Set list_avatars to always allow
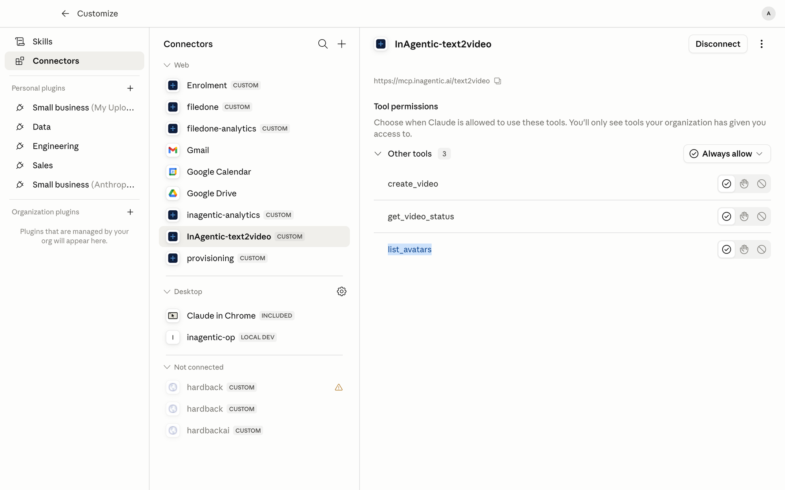 (727, 249)
